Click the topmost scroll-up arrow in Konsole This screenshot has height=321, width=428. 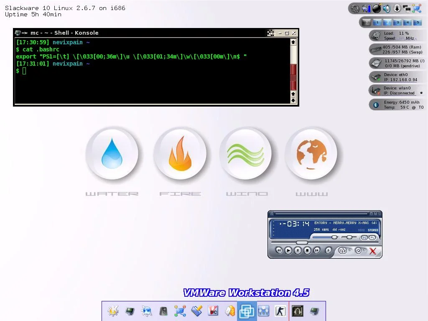click(x=293, y=42)
